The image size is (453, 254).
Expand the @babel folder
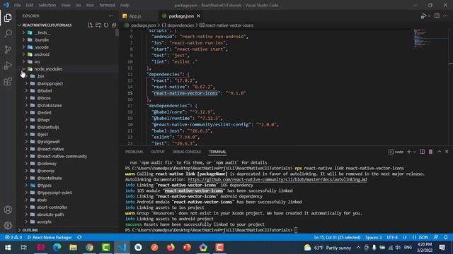pyautogui.click(x=26, y=91)
